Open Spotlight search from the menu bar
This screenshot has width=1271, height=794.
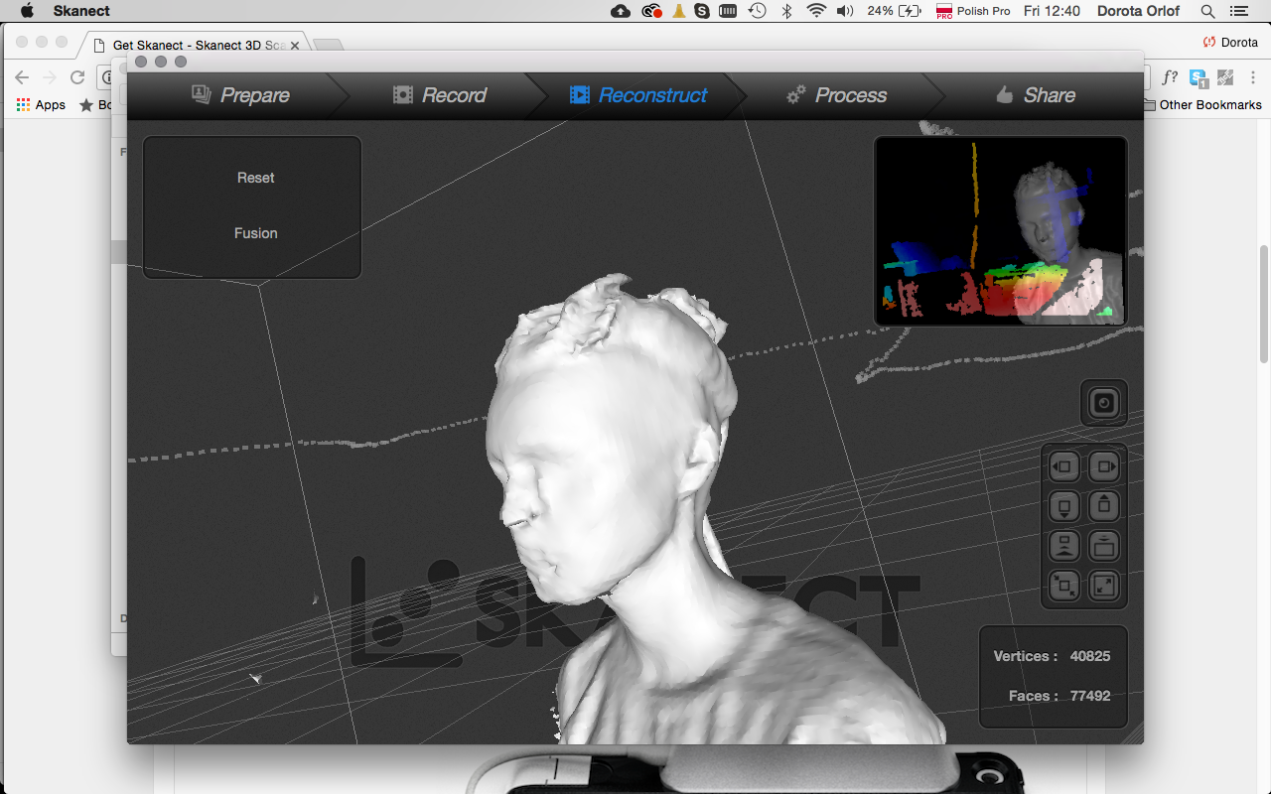[x=1207, y=11]
